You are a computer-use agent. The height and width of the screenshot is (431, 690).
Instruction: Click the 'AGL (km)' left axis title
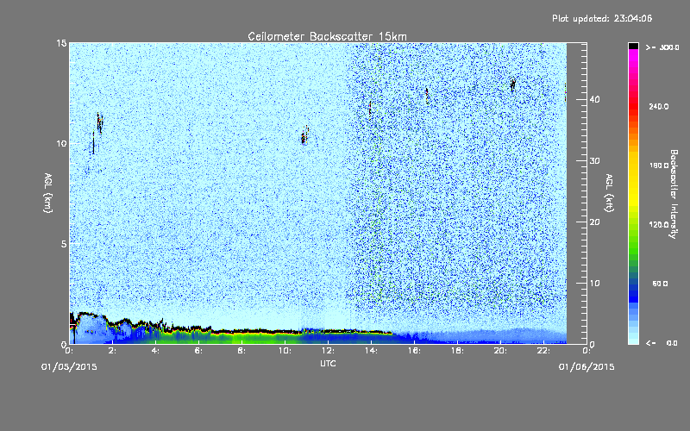48,192
